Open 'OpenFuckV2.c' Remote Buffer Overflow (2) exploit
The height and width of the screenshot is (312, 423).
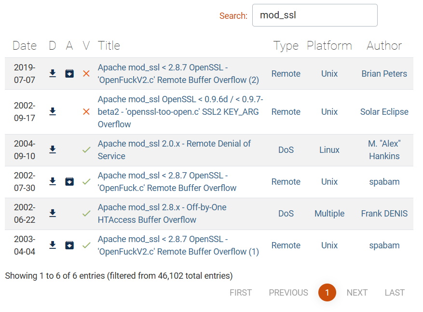(x=178, y=73)
